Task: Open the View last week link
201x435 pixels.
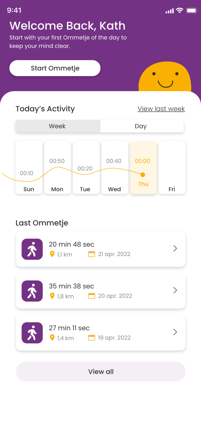Action: coord(161,109)
